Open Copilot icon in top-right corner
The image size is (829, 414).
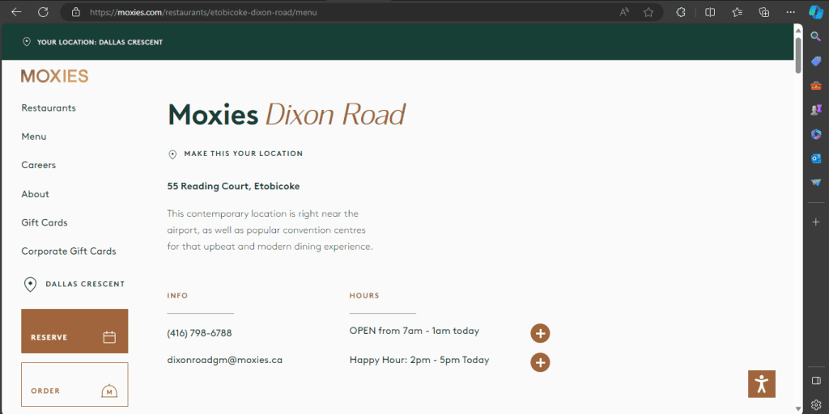[815, 11]
